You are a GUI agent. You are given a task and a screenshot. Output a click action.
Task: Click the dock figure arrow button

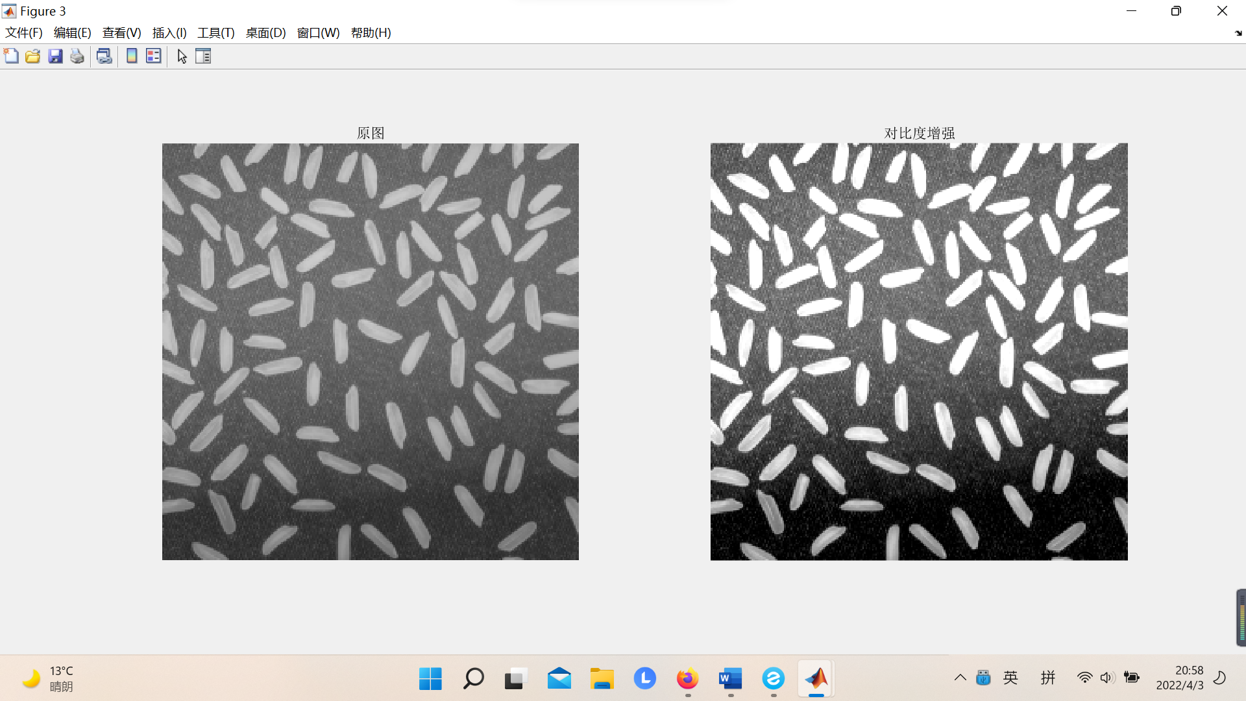click(1238, 33)
